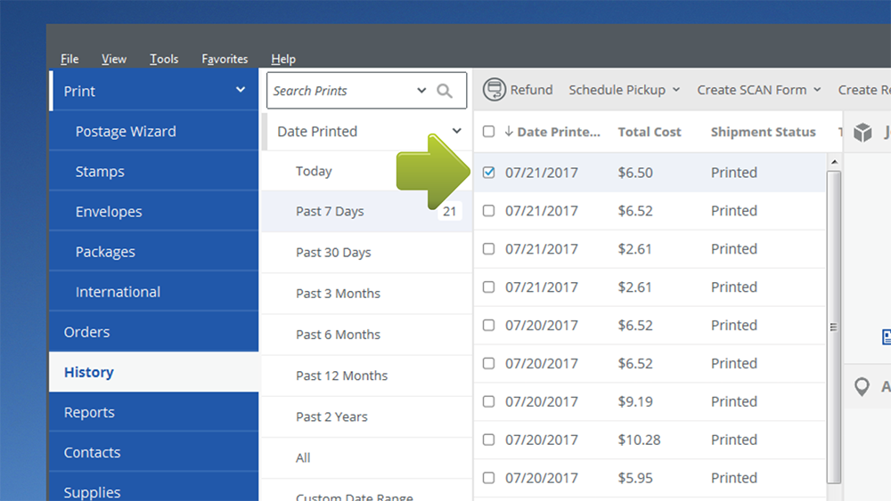This screenshot has height=501, width=891.
Task: Click the location pin icon in details panel
Action: (862, 387)
